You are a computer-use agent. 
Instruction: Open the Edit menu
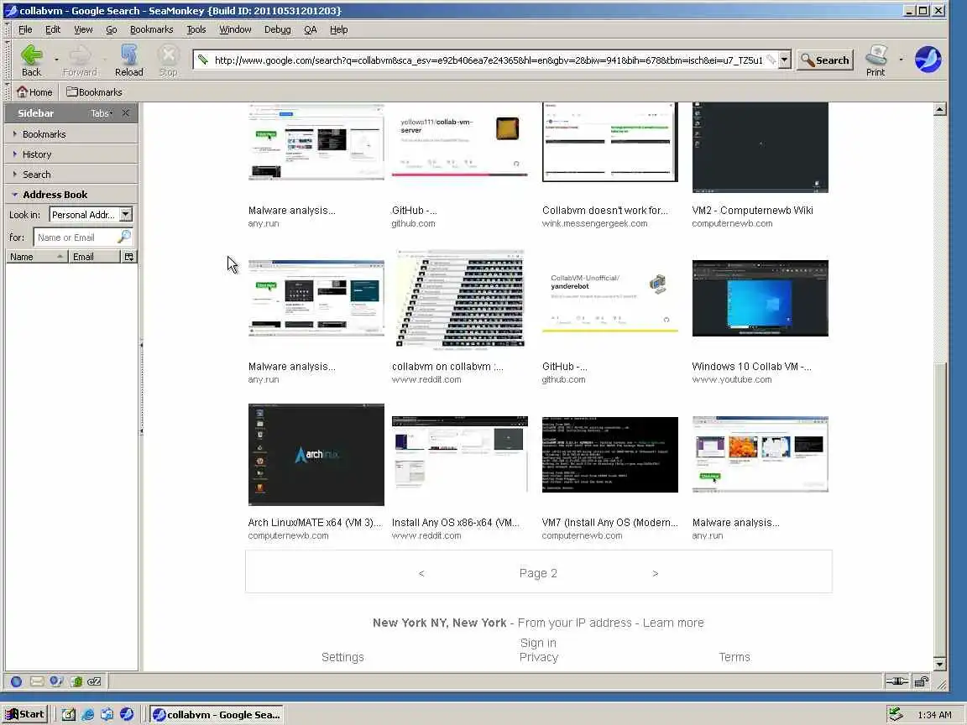(53, 29)
